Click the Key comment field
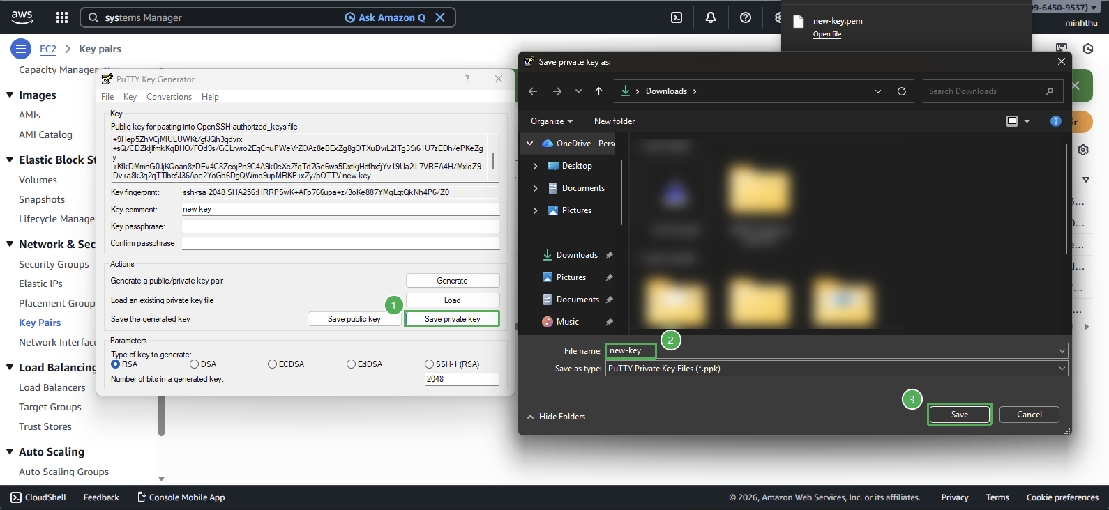Viewport: 1109px width, 510px height. (341, 209)
